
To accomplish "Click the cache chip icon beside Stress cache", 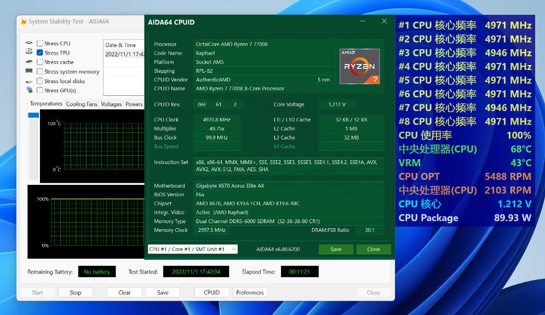I will click(x=29, y=61).
